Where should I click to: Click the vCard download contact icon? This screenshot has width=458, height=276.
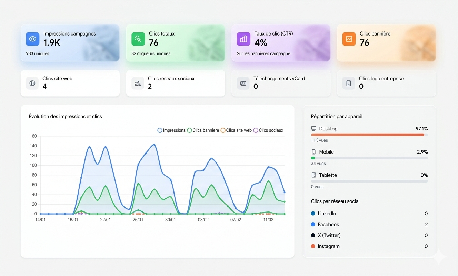243,83
